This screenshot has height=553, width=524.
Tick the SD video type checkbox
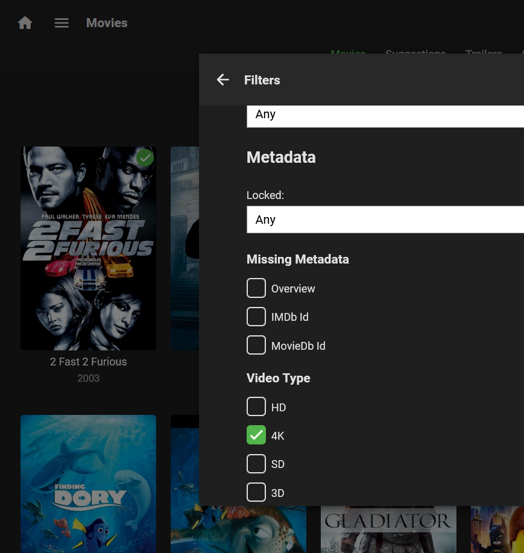[x=256, y=464]
